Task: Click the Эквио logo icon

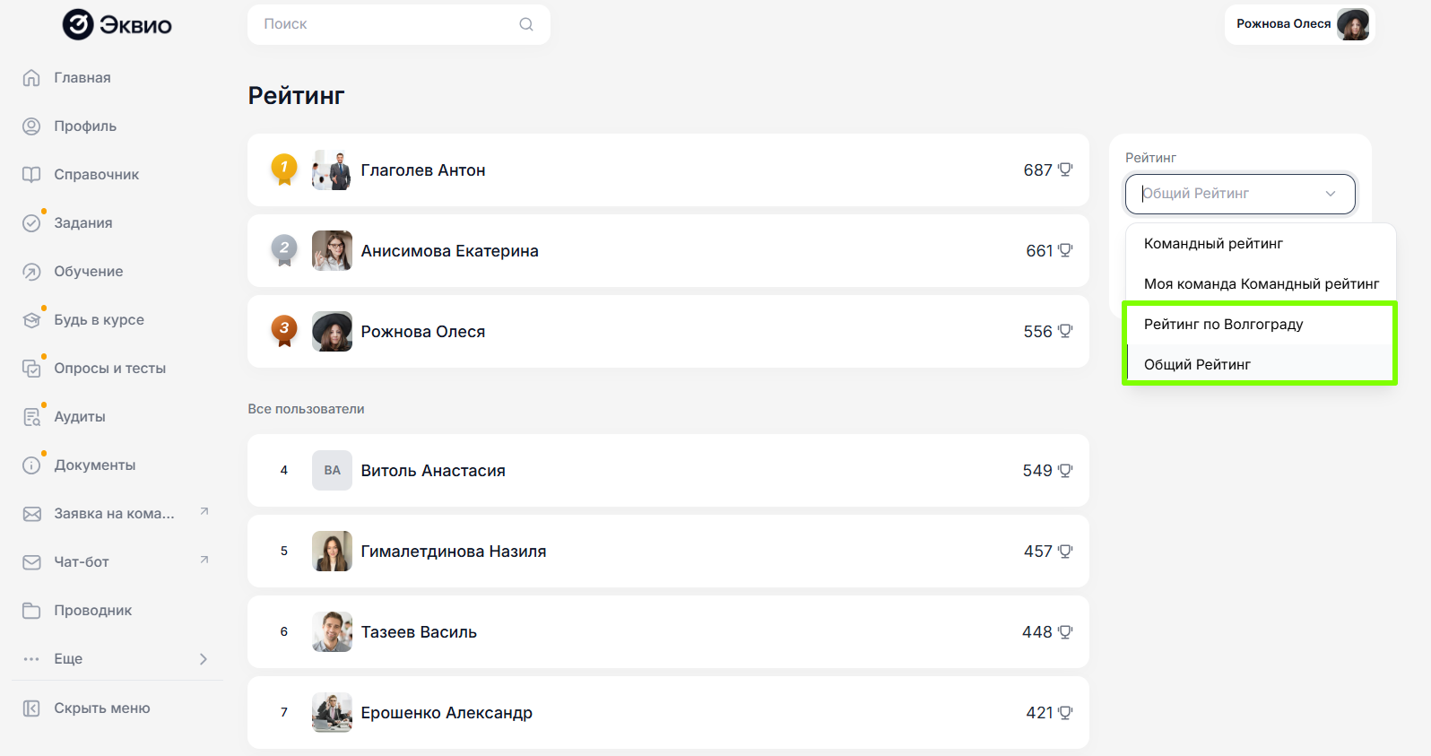Action: coord(78,24)
